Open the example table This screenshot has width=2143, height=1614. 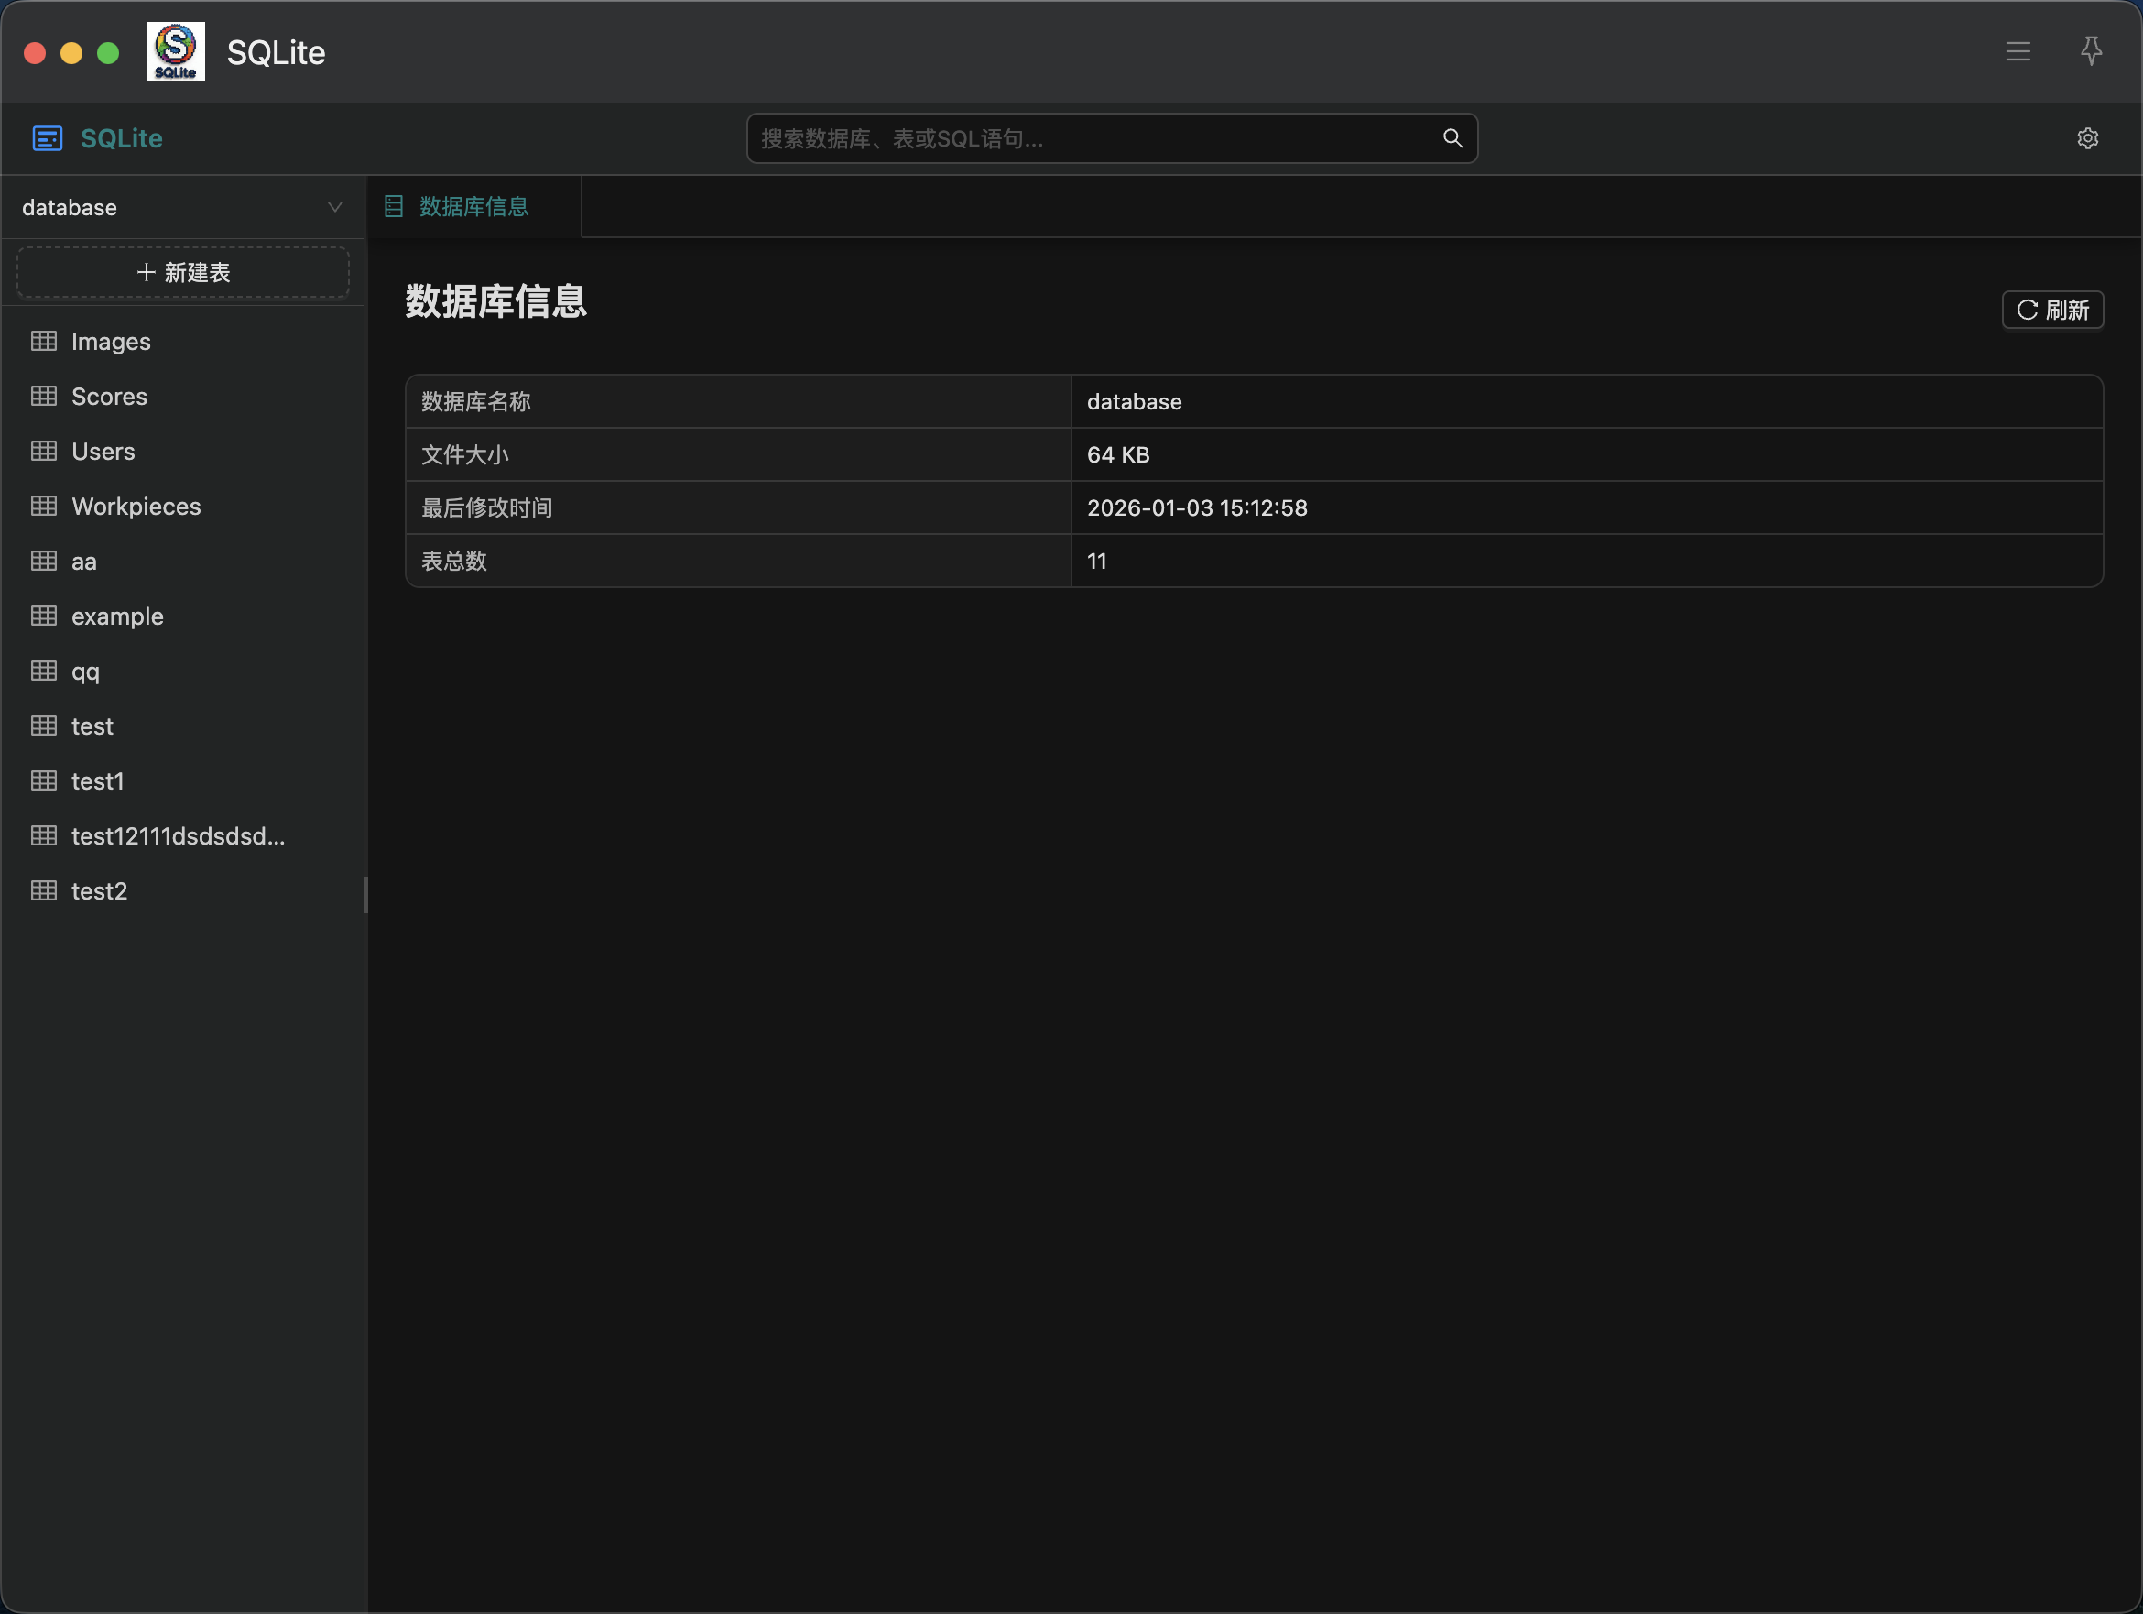[117, 616]
